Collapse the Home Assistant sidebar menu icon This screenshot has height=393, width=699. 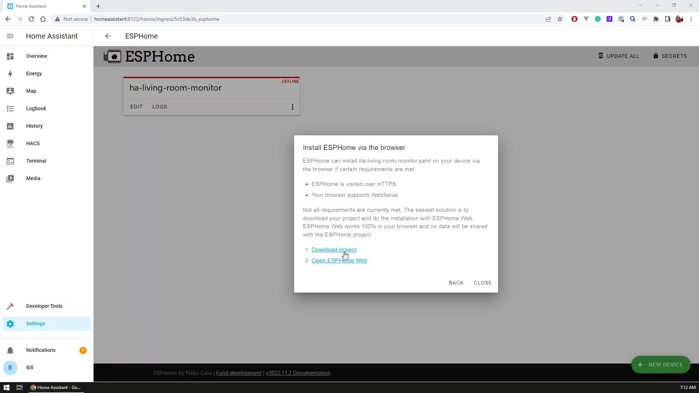coord(10,36)
